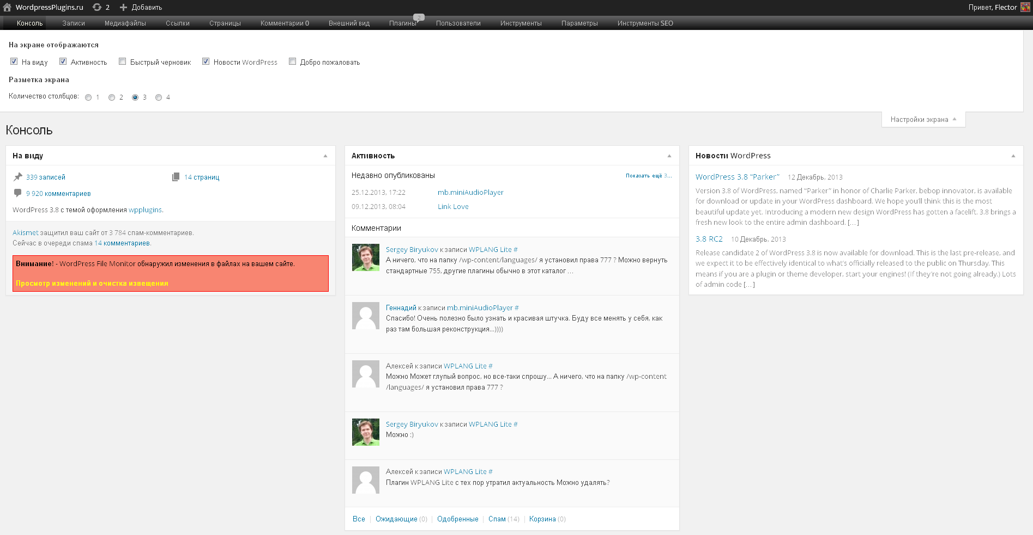Click 'Просмотр изменений и очистка извещения'

92,284
